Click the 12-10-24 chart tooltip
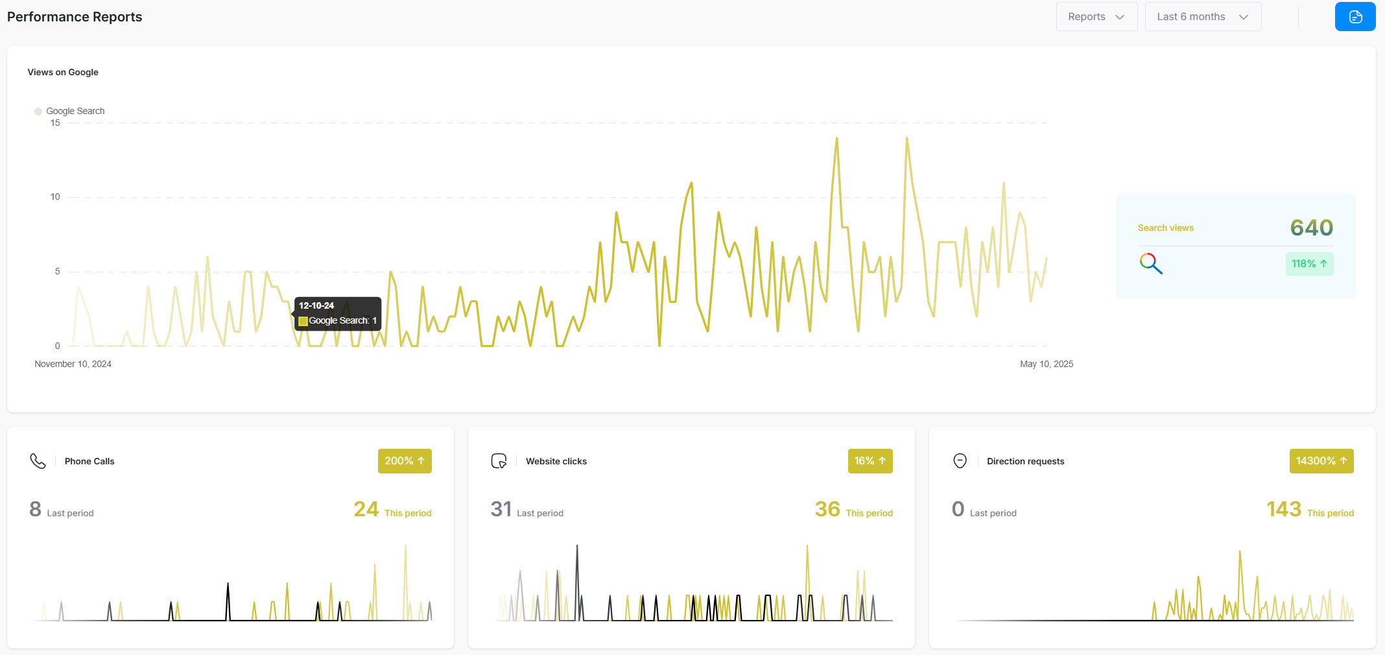The image size is (1385, 655). [x=337, y=313]
